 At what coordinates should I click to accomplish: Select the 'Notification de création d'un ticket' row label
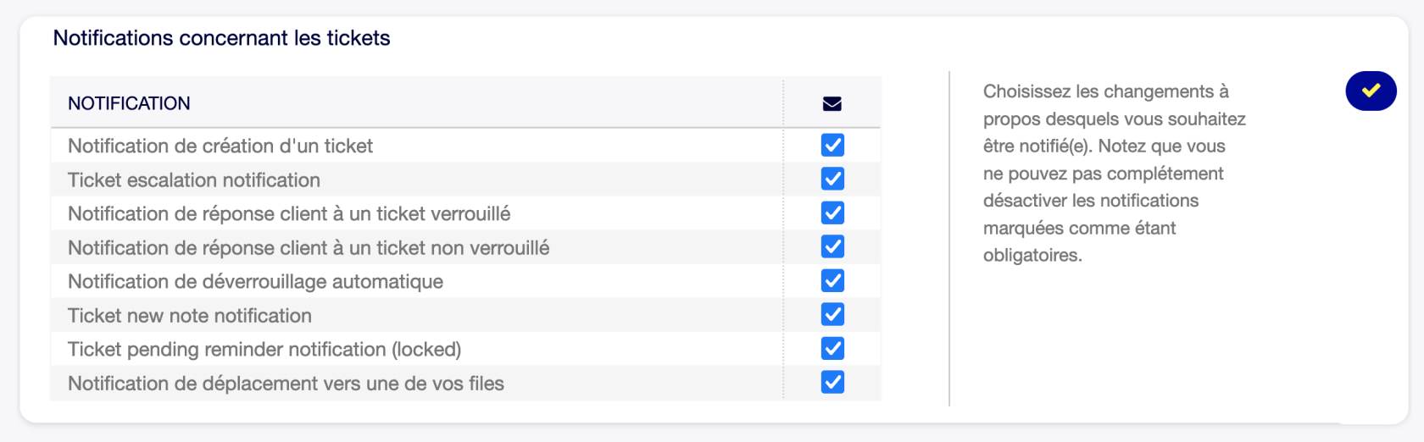(x=220, y=146)
